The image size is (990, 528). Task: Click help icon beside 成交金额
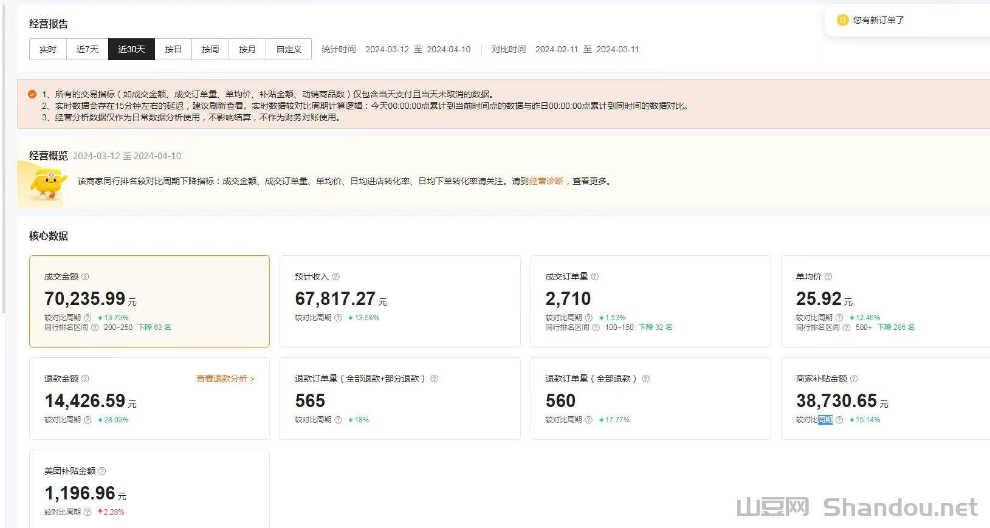tap(85, 276)
